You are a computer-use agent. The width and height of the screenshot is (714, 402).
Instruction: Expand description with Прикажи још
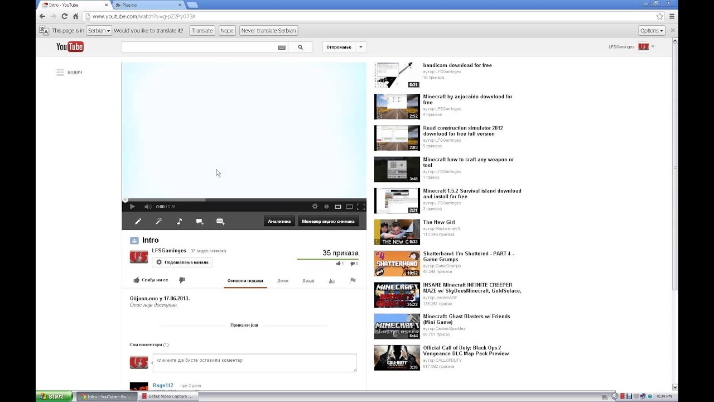(x=244, y=325)
